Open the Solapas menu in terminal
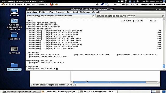Screen dimensions: 166x93 85,12
